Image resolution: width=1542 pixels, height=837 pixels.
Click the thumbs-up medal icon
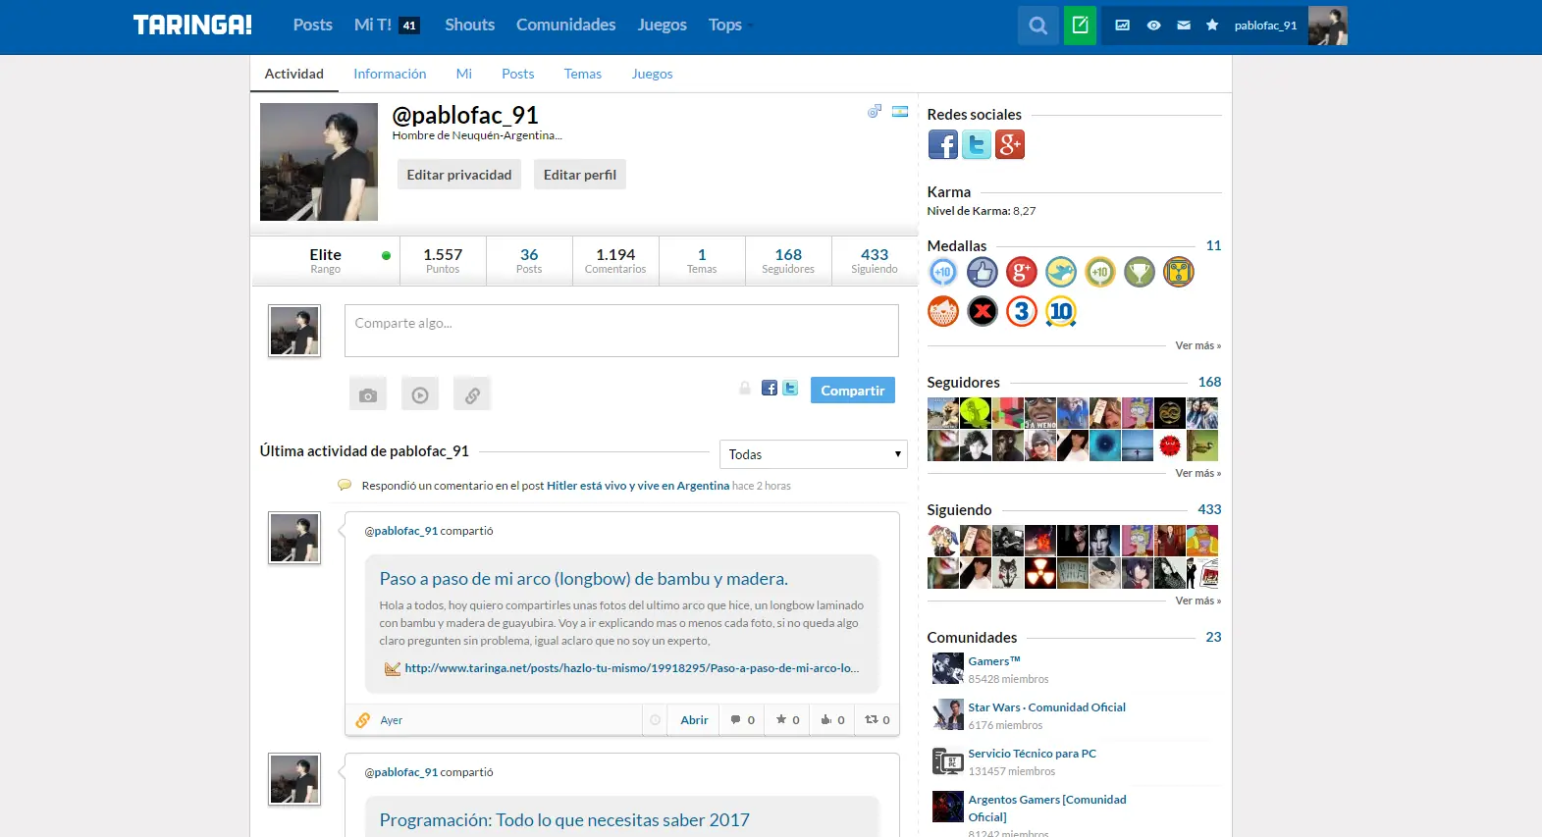(983, 272)
